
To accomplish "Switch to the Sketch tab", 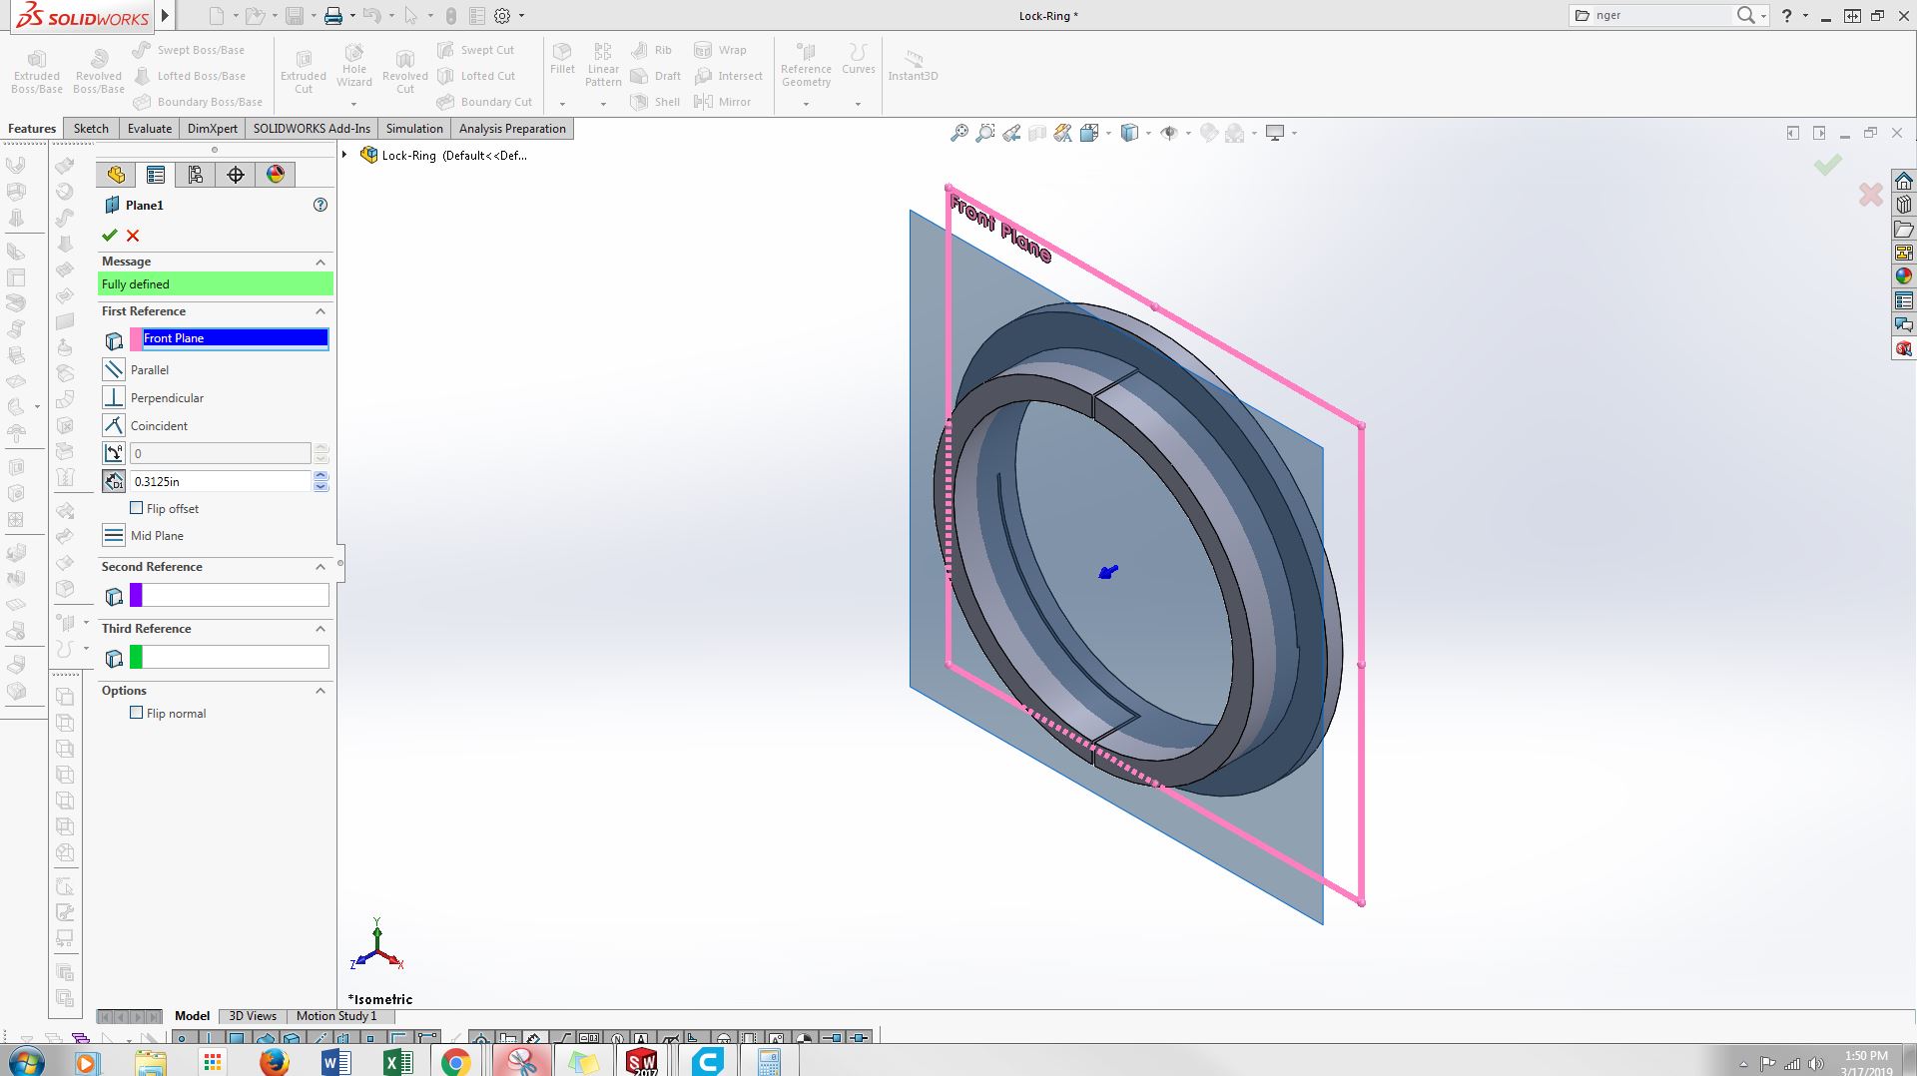I will pyautogui.click(x=91, y=129).
